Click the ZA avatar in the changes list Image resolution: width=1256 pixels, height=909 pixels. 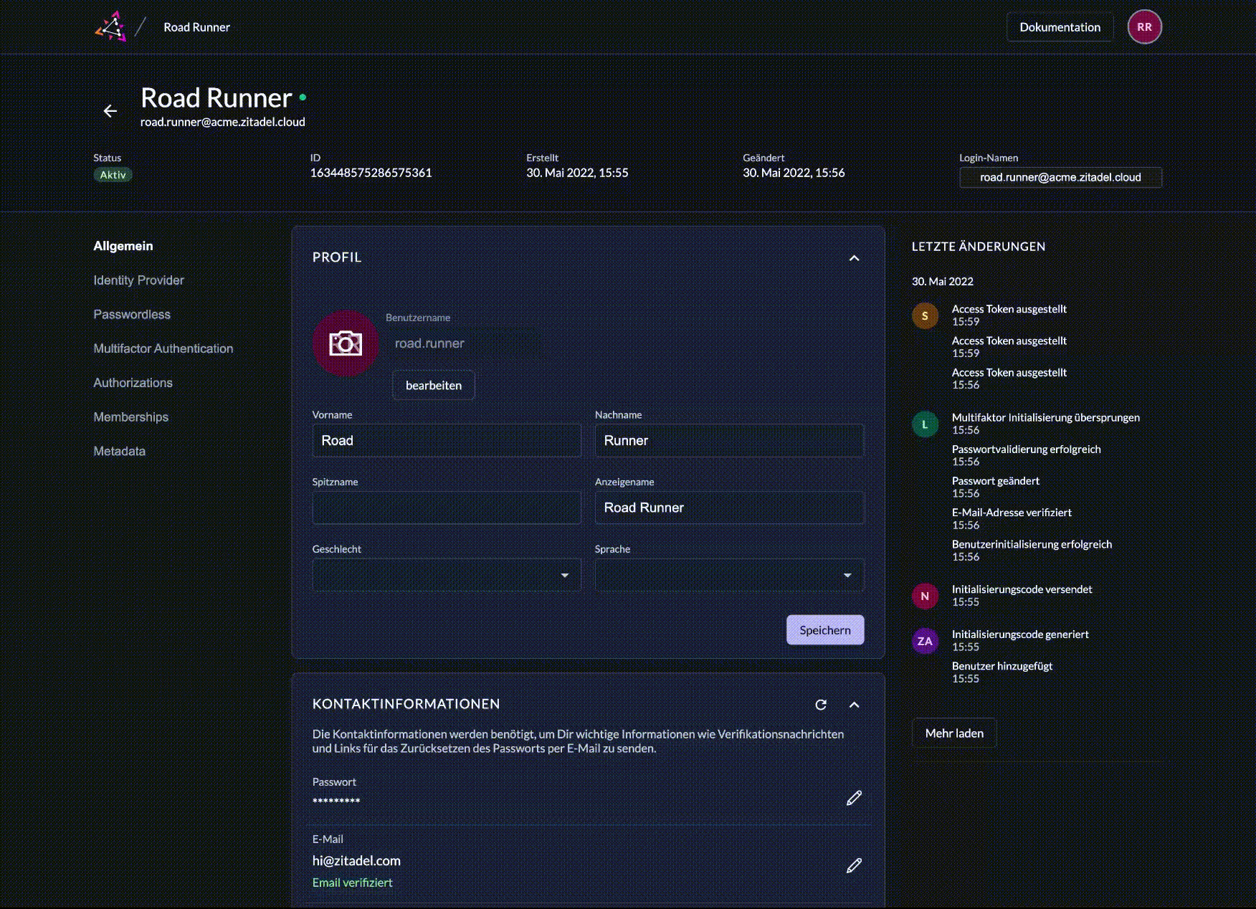(925, 641)
